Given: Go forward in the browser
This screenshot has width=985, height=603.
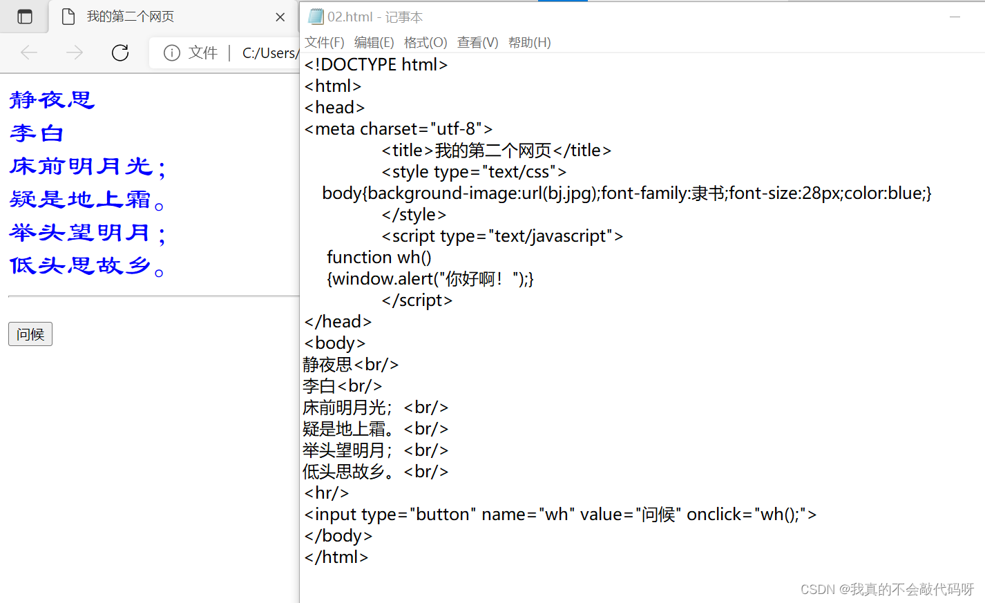Looking at the screenshot, I should [75, 52].
